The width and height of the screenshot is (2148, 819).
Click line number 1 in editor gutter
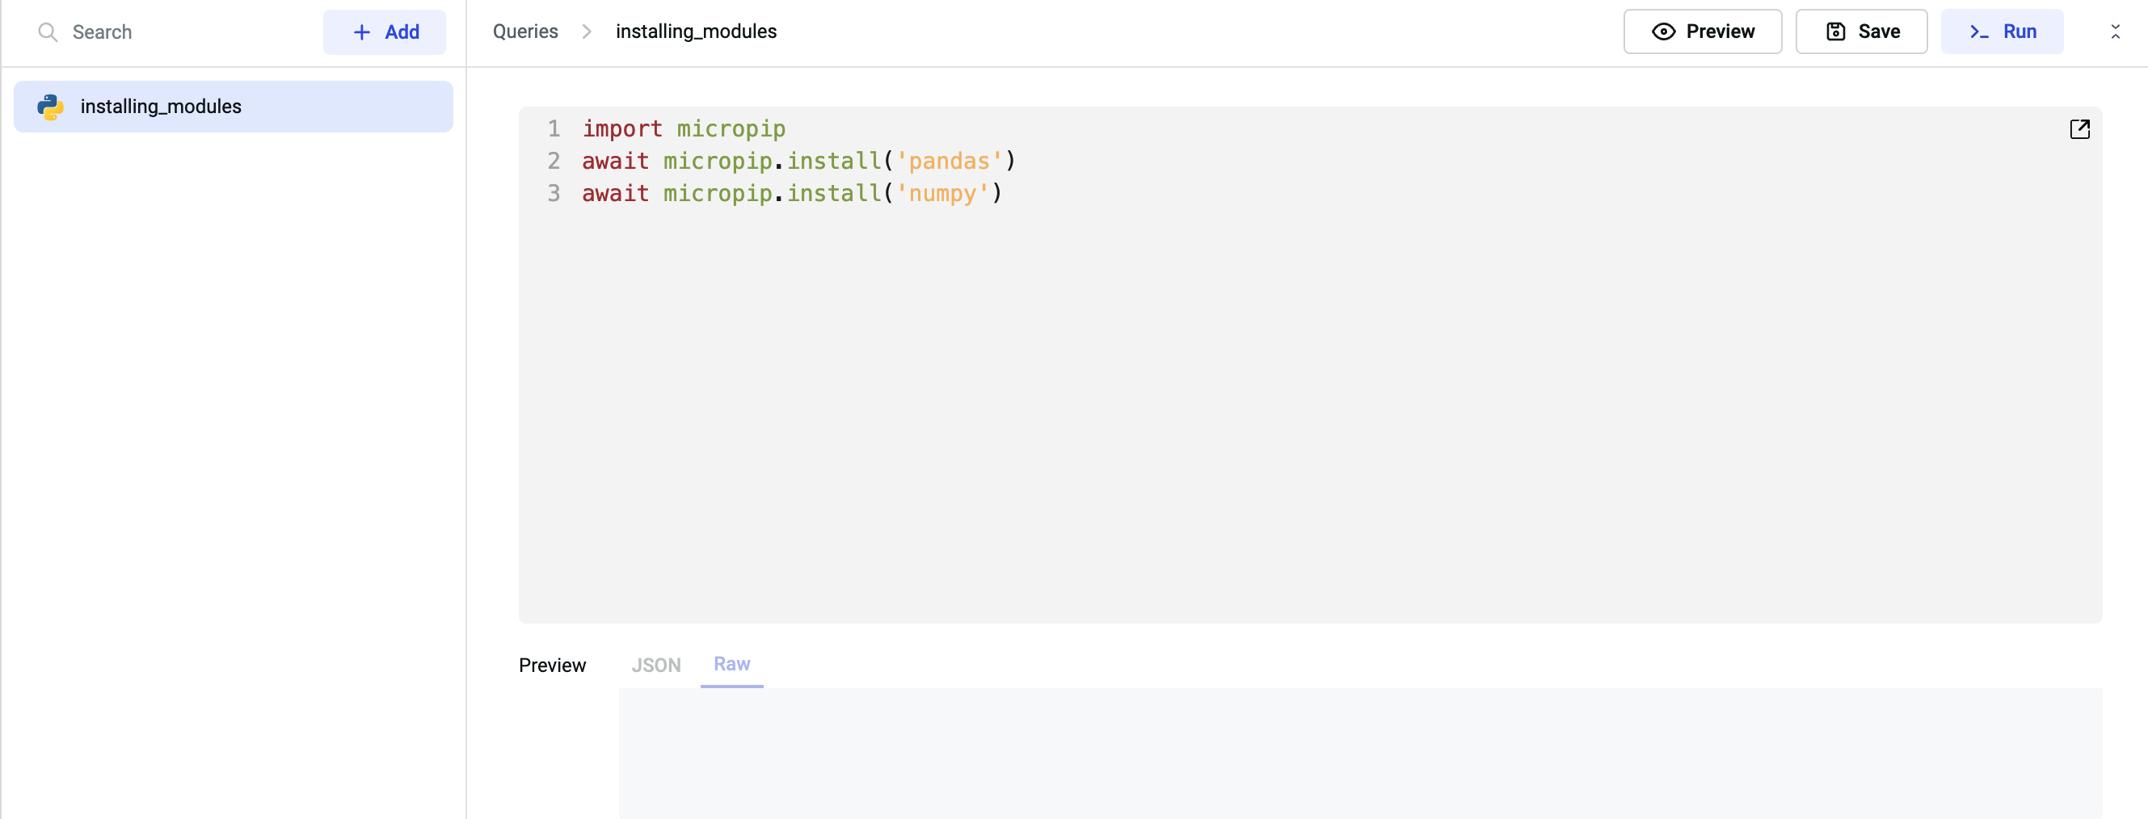554,129
